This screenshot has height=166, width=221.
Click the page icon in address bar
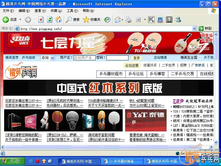point(17,29)
